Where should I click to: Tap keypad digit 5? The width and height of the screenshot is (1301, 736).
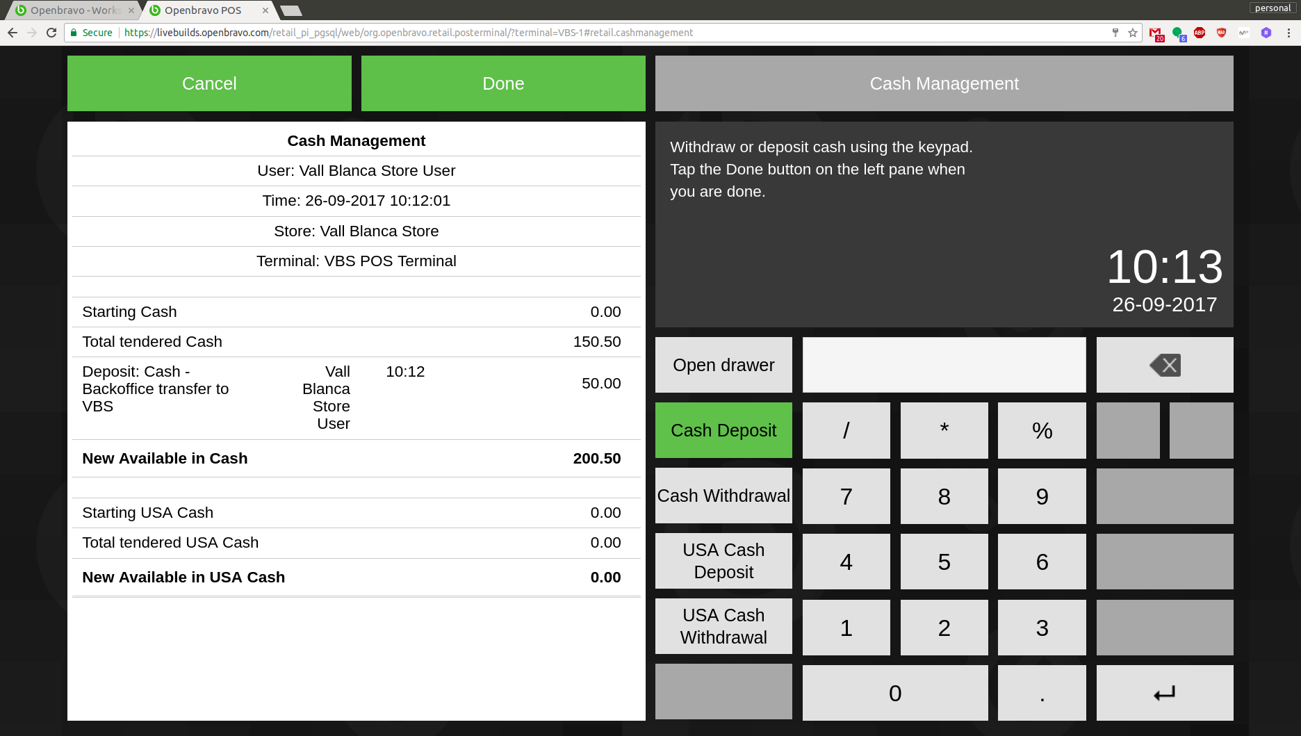pyautogui.click(x=944, y=562)
